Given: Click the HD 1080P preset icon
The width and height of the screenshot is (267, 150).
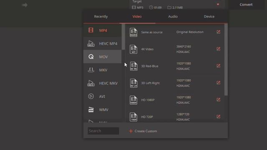Looking at the screenshot, I should point(133,100).
